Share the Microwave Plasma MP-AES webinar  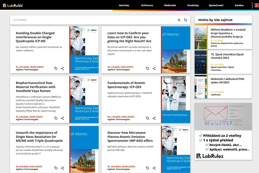click(x=154, y=168)
